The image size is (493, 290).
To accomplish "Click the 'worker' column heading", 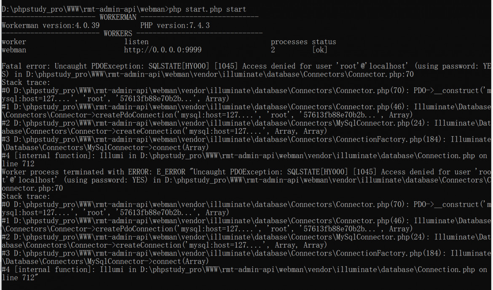I will (x=14, y=42).
